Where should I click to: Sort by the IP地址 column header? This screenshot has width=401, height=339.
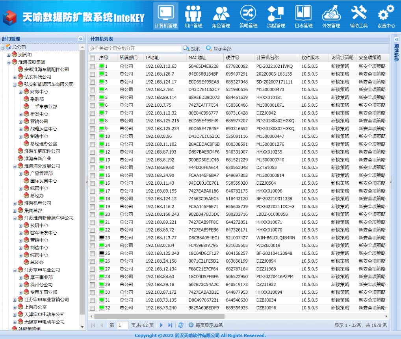pos(152,57)
